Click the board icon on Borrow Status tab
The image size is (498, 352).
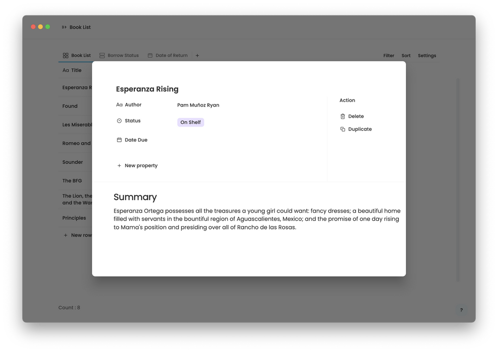[102, 56]
